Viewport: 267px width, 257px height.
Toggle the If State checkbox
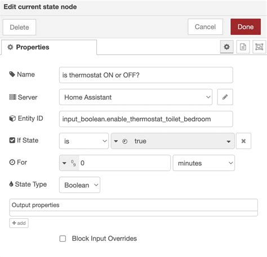pyautogui.click(x=12, y=140)
